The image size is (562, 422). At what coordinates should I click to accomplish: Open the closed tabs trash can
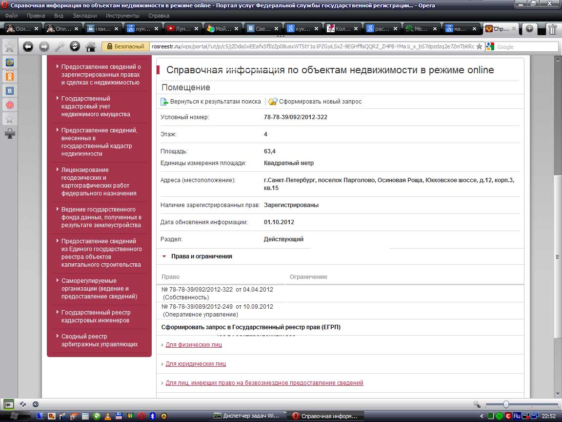click(x=552, y=29)
